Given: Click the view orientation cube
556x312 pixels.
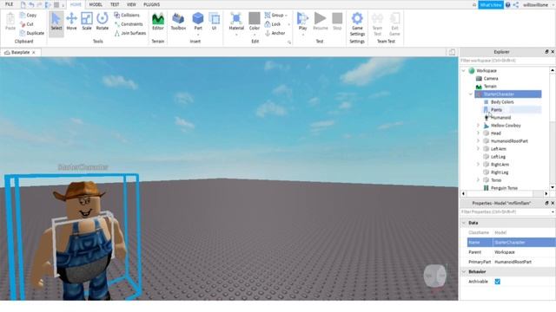Looking at the screenshot, I should pos(435,276).
